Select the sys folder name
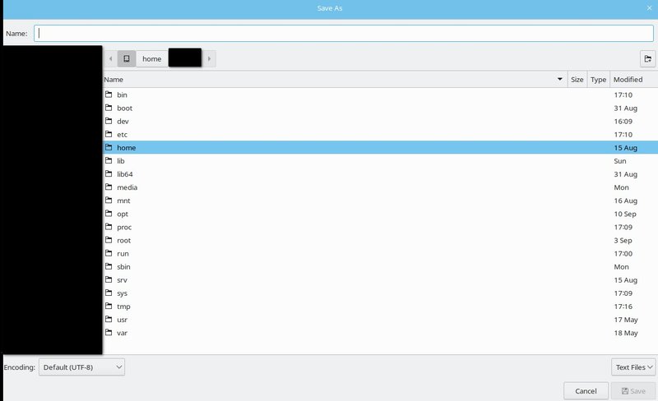The width and height of the screenshot is (658, 401). point(122,293)
